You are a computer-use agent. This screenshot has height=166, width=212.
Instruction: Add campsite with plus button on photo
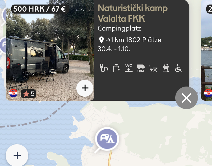point(85,88)
